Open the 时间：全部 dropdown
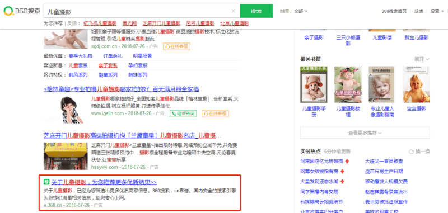448x213 pixels. [293, 11]
